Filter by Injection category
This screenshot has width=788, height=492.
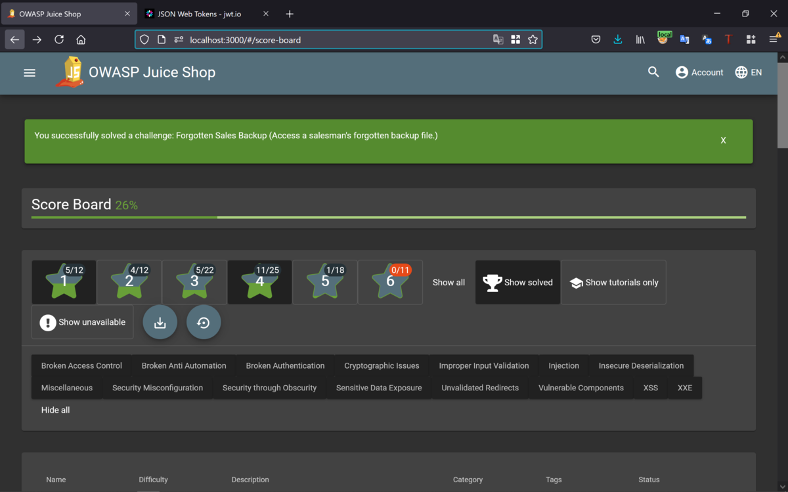(564, 366)
